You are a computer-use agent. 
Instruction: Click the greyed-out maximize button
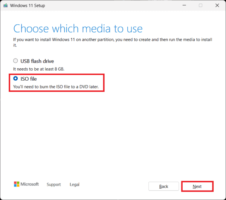coord(200,5)
